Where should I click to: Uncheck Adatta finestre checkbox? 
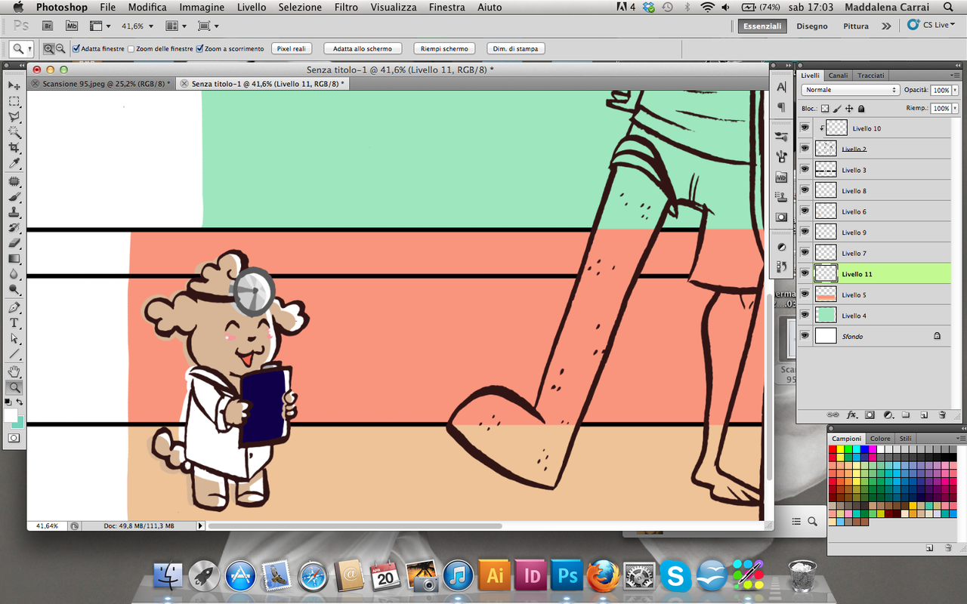(x=76, y=48)
